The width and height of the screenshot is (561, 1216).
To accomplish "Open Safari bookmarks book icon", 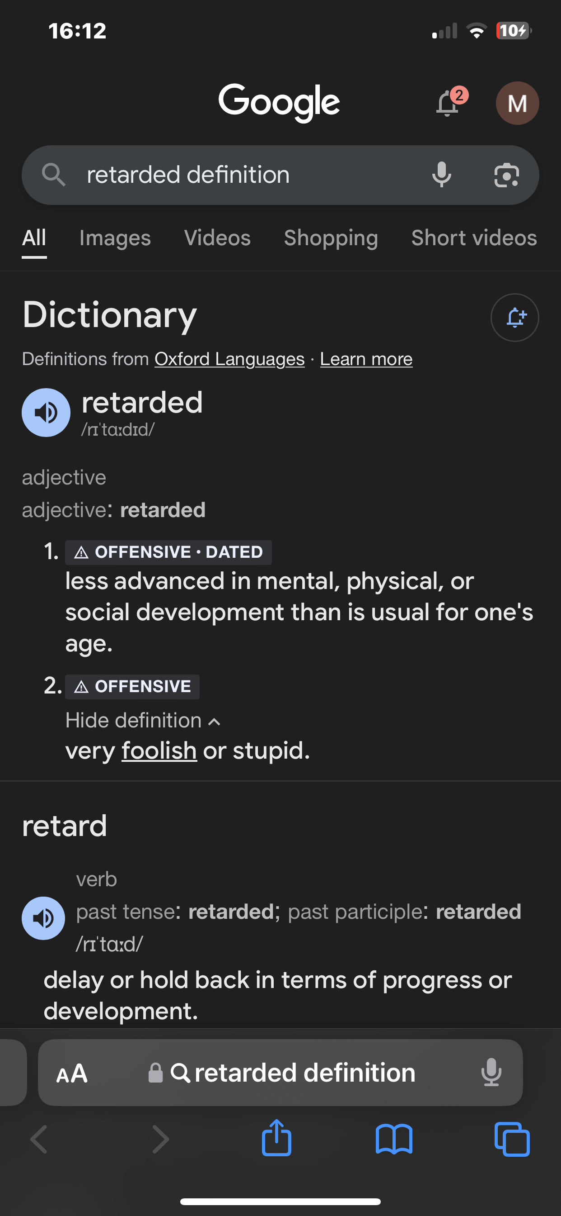I will pyautogui.click(x=394, y=1140).
